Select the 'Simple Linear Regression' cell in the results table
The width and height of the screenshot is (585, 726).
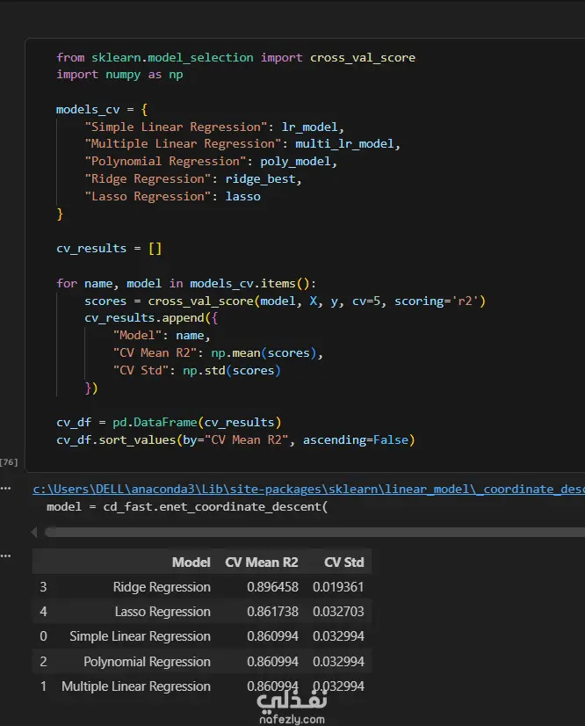140,636
